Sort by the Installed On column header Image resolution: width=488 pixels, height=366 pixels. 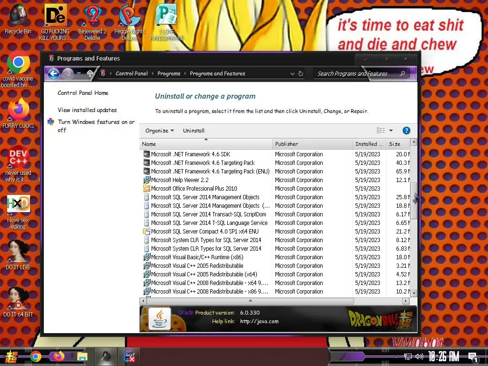[369, 144]
